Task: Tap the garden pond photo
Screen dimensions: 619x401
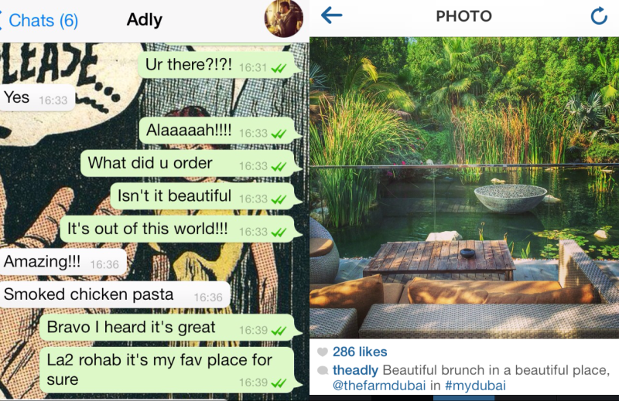Action: (464, 188)
